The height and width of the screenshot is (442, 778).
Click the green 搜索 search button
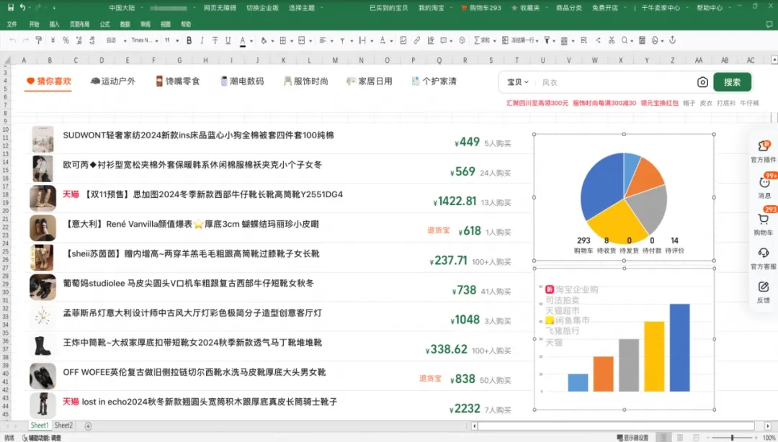click(x=732, y=81)
